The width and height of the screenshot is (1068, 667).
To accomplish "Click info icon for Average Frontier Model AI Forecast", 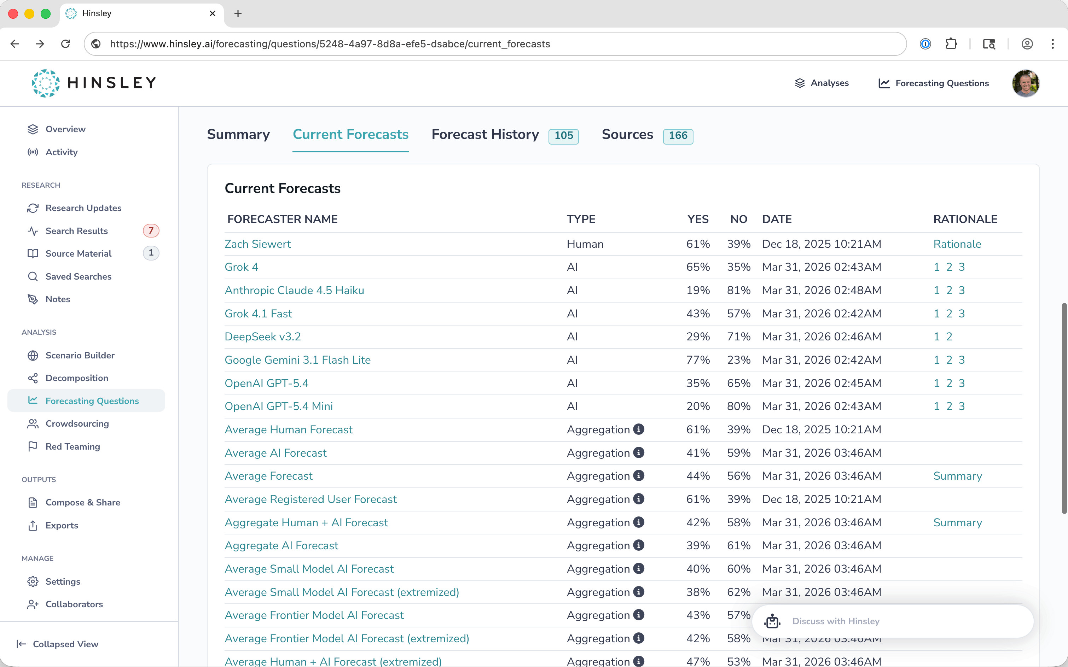I will [639, 615].
